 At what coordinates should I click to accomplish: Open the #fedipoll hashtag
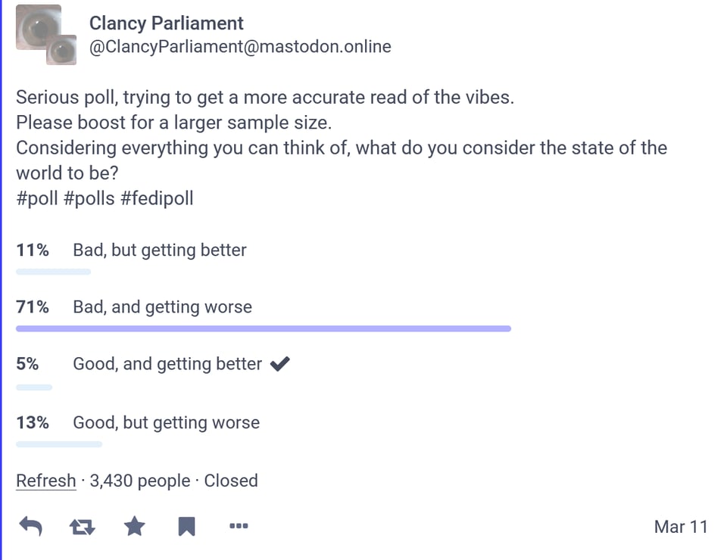pyautogui.click(x=157, y=198)
